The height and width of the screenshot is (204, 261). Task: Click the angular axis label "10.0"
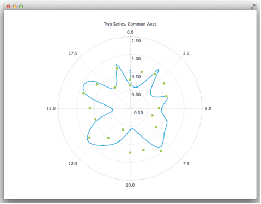coord(130,185)
